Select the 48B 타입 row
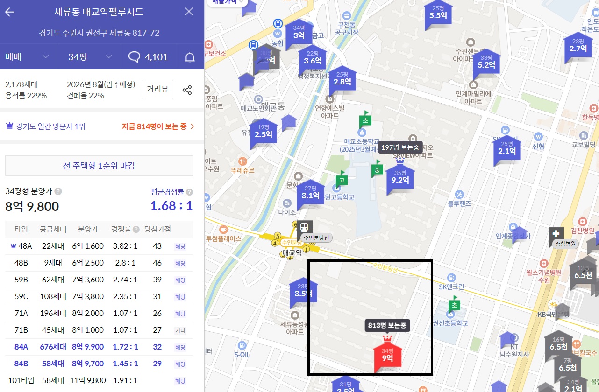The width and height of the screenshot is (599, 392). pos(99,263)
